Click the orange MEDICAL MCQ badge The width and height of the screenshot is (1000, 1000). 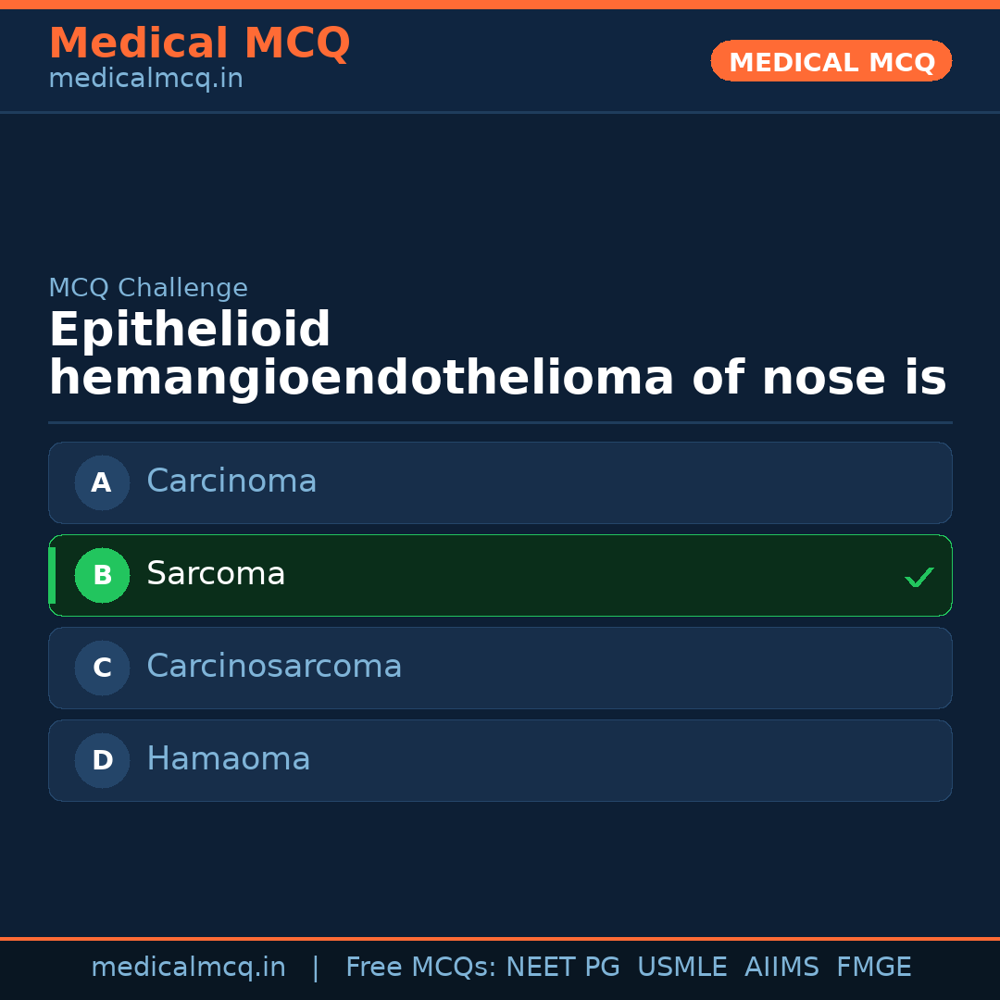tap(831, 62)
